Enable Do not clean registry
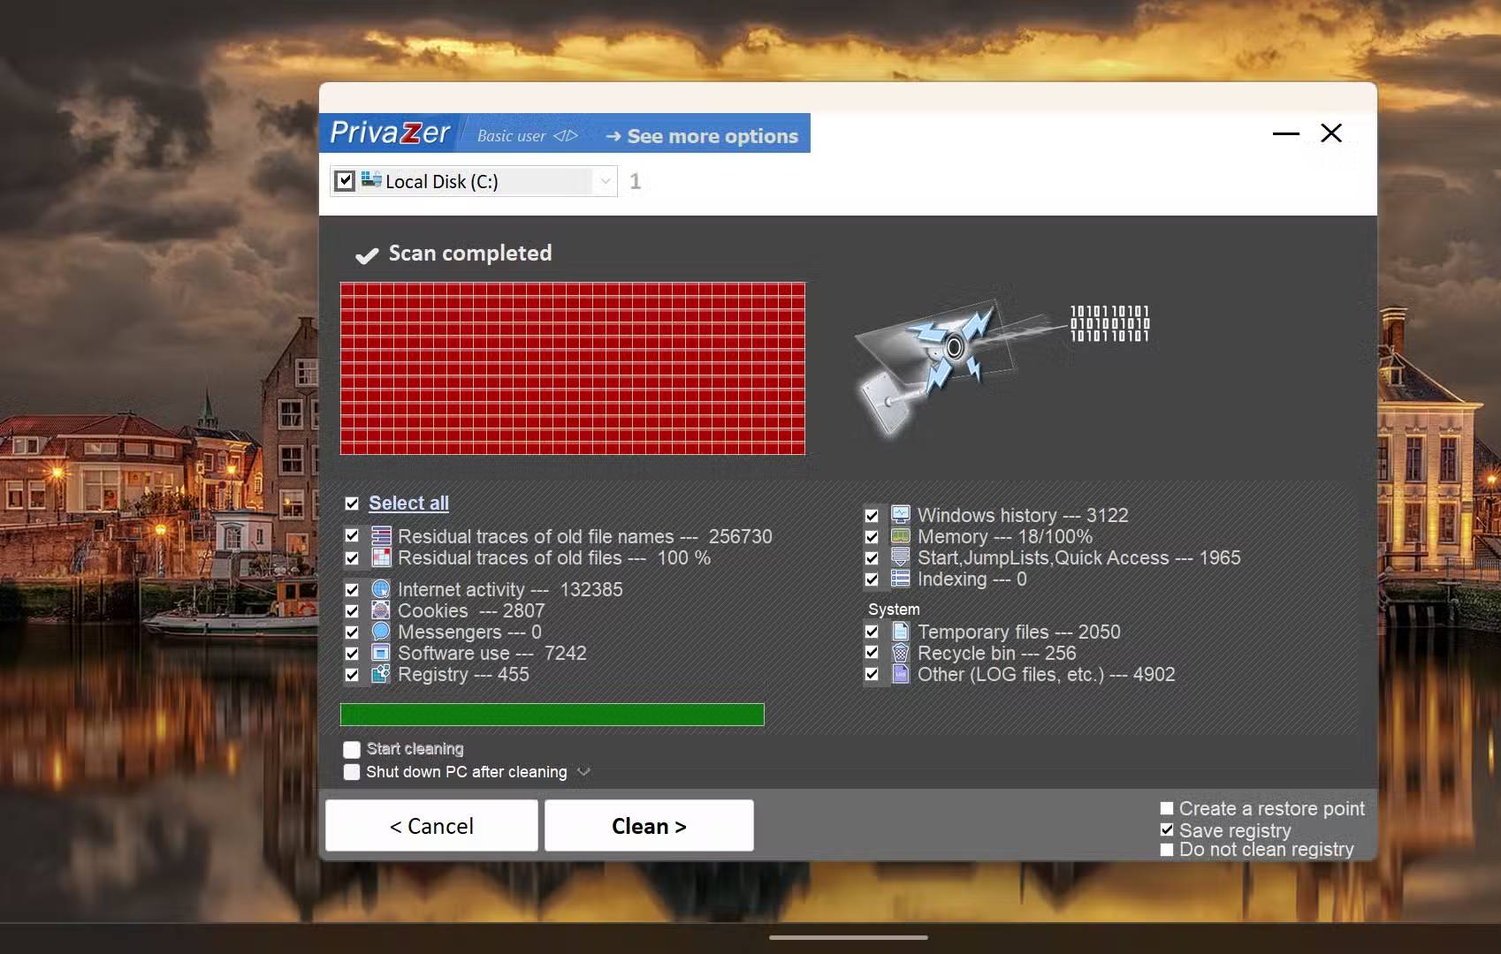Screen dimensions: 1501x954 pos(1167,849)
